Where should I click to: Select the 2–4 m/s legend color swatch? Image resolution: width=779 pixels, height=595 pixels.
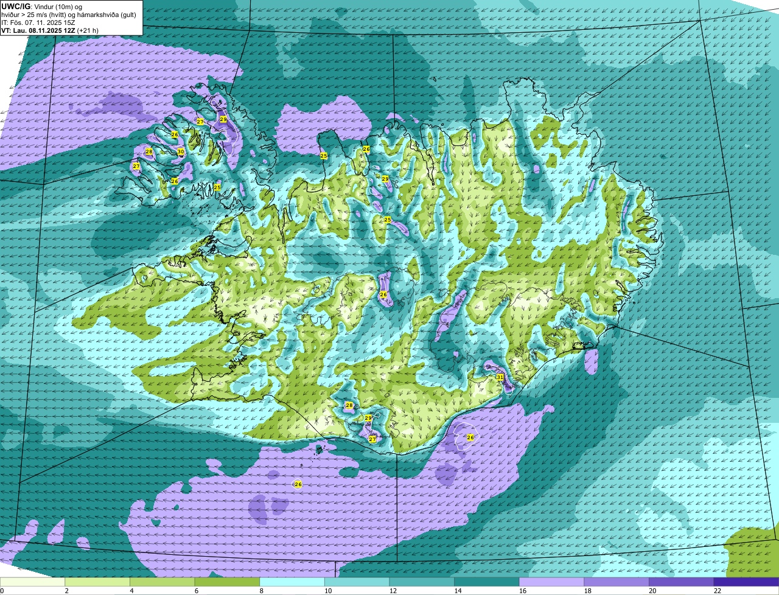coord(97,582)
